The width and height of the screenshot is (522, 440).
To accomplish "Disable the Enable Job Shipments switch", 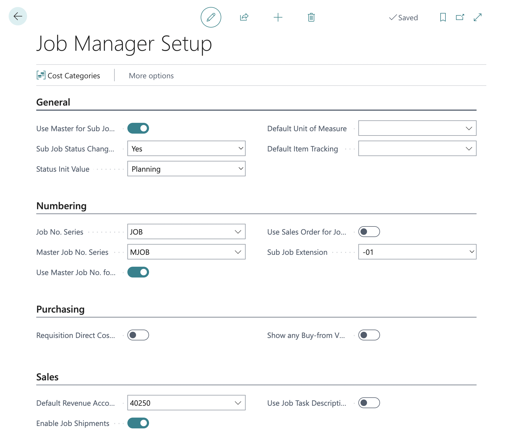I will click(x=138, y=423).
